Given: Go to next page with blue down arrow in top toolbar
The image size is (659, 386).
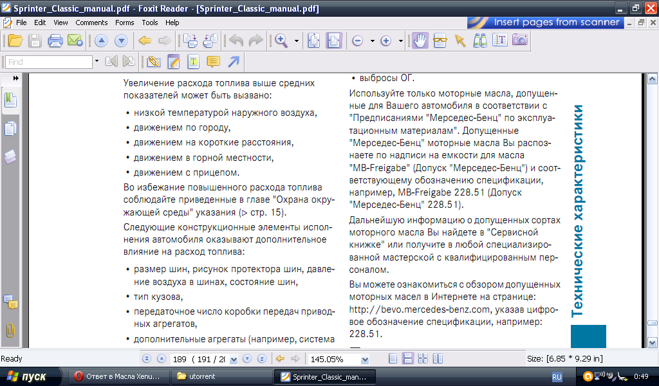Looking at the screenshot, I should (x=121, y=41).
